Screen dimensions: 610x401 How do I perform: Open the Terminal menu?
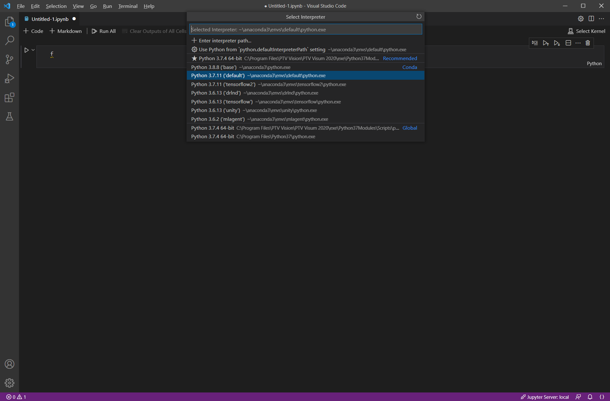coord(128,6)
